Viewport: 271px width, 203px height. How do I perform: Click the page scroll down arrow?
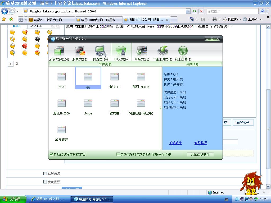pos(268,186)
